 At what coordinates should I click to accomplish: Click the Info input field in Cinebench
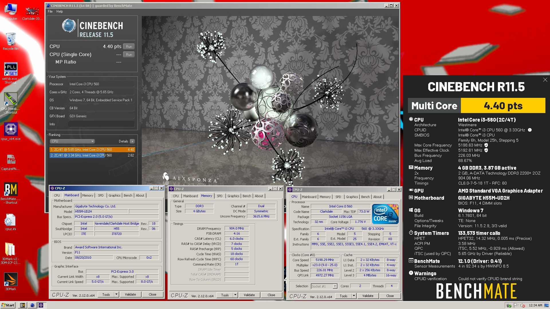pos(101,124)
